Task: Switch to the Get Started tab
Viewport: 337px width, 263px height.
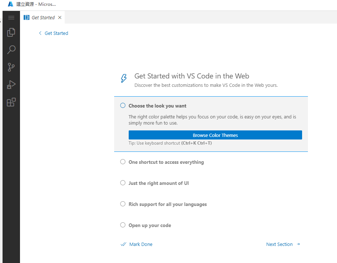Action: pyautogui.click(x=43, y=17)
